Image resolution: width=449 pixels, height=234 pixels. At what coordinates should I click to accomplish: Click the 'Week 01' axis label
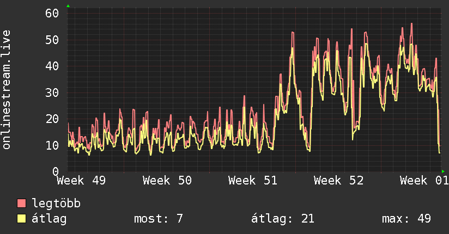[x=424, y=181]
